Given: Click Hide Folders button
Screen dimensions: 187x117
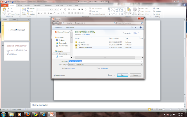Looking at the screenshot, I should coord(59,75).
